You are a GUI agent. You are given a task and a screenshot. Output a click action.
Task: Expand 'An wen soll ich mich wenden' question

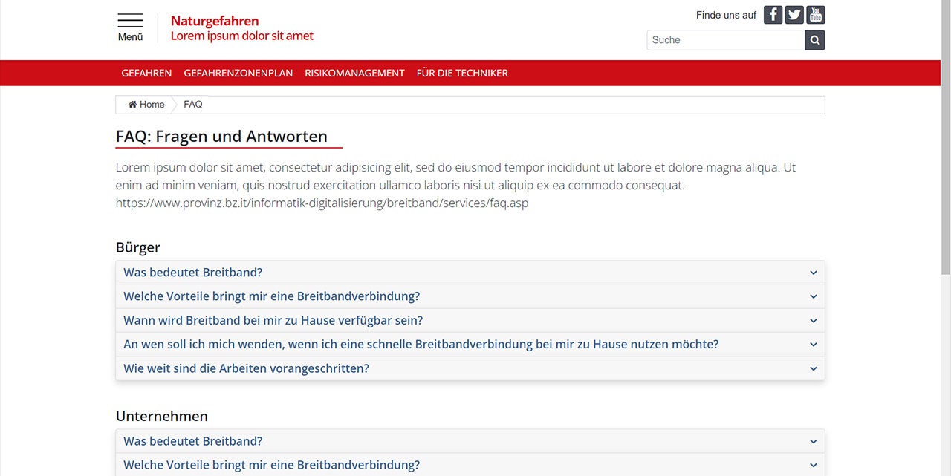pos(421,345)
